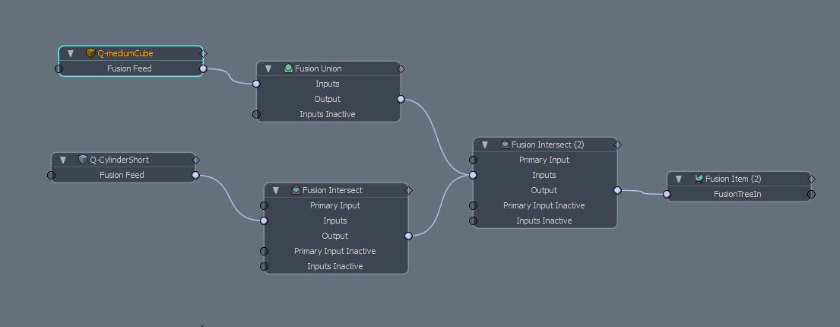Select the Q-CylinderShort node title
840x327 pixels.
119,160
